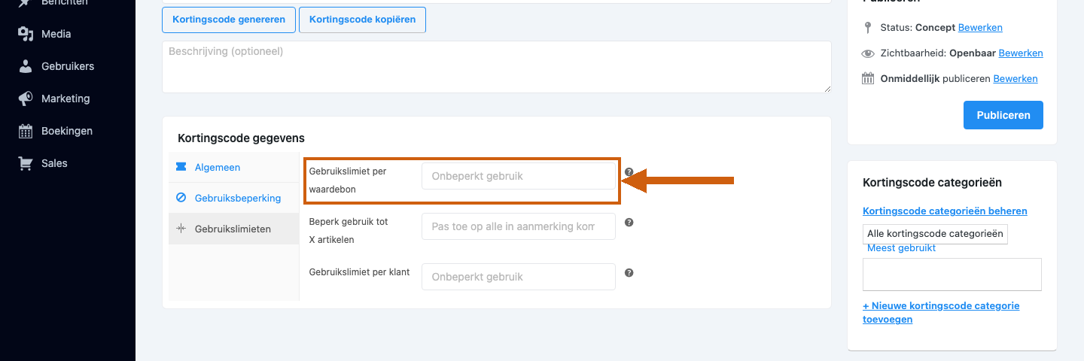The height and width of the screenshot is (361, 1084).
Task: Open Marketing megaphone icon
Action: tap(26, 99)
